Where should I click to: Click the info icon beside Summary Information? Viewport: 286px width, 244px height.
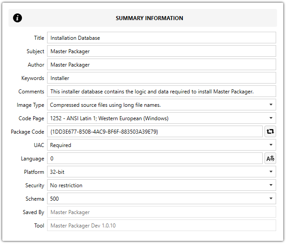tap(17, 18)
